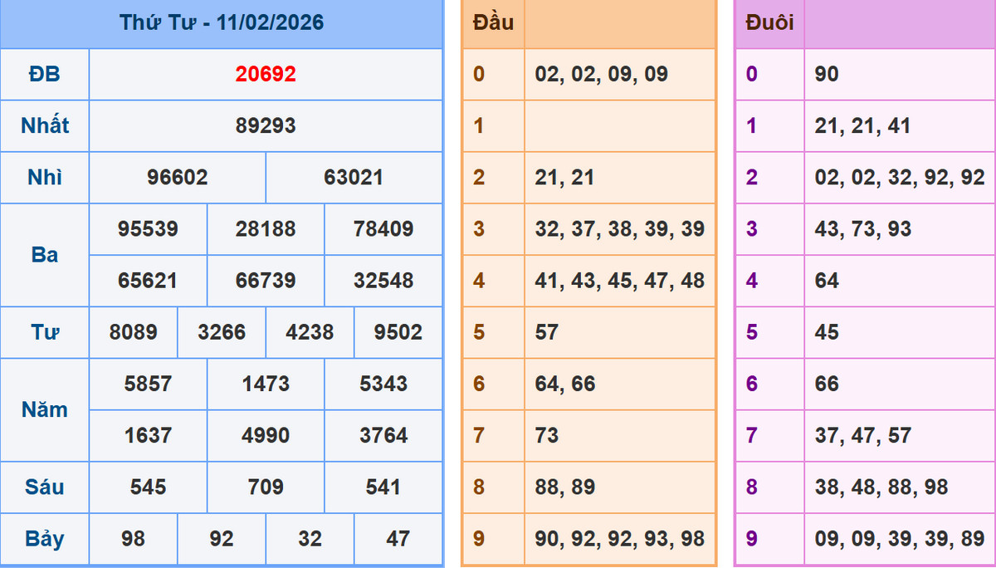Select fifth prize number 1473
996x568 pixels.
pyautogui.click(x=266, y=384)
